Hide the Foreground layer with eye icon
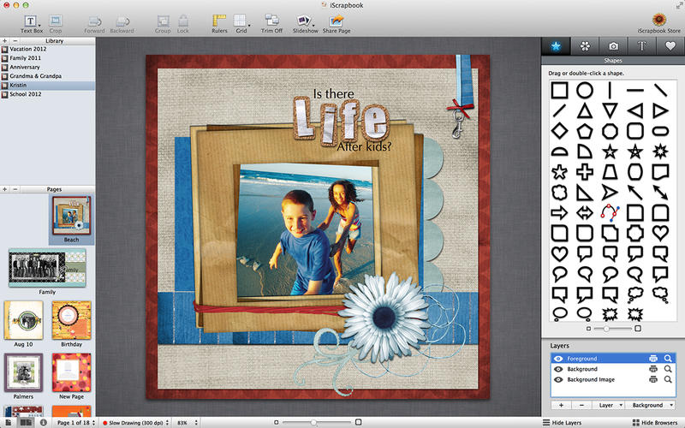This screenshot has height=428, width=685. pyautogui.click(x=558, y=359)
